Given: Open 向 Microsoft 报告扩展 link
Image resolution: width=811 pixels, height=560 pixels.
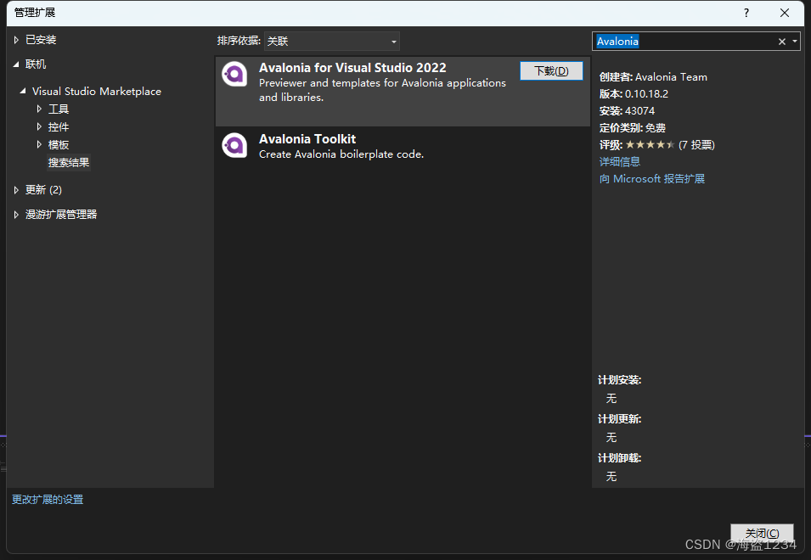Looking at the screenshot, I should (x=651, y=179).
